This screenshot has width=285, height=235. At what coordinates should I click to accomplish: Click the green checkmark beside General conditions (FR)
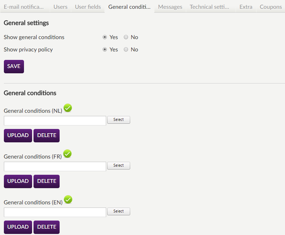[67, 154]
